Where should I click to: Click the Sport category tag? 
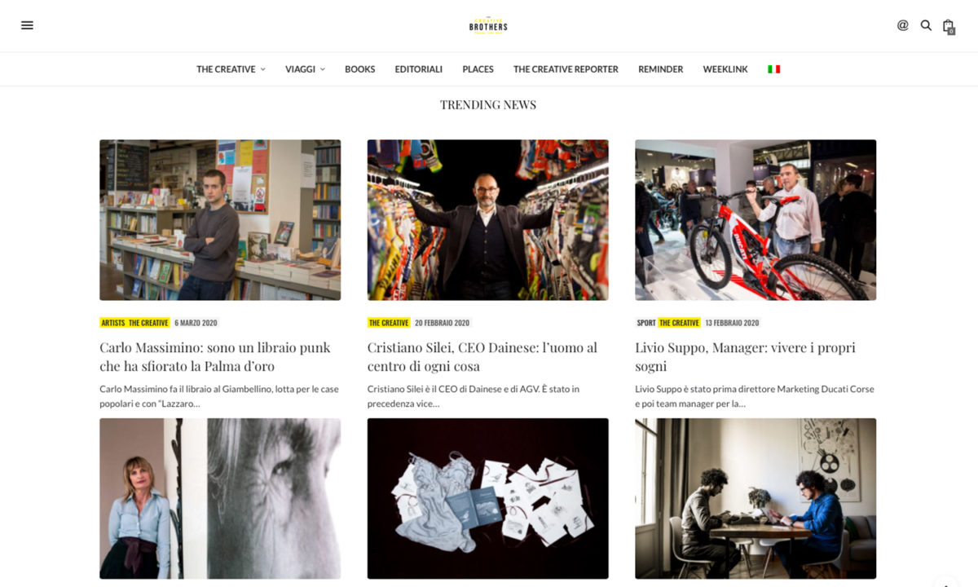646,323
